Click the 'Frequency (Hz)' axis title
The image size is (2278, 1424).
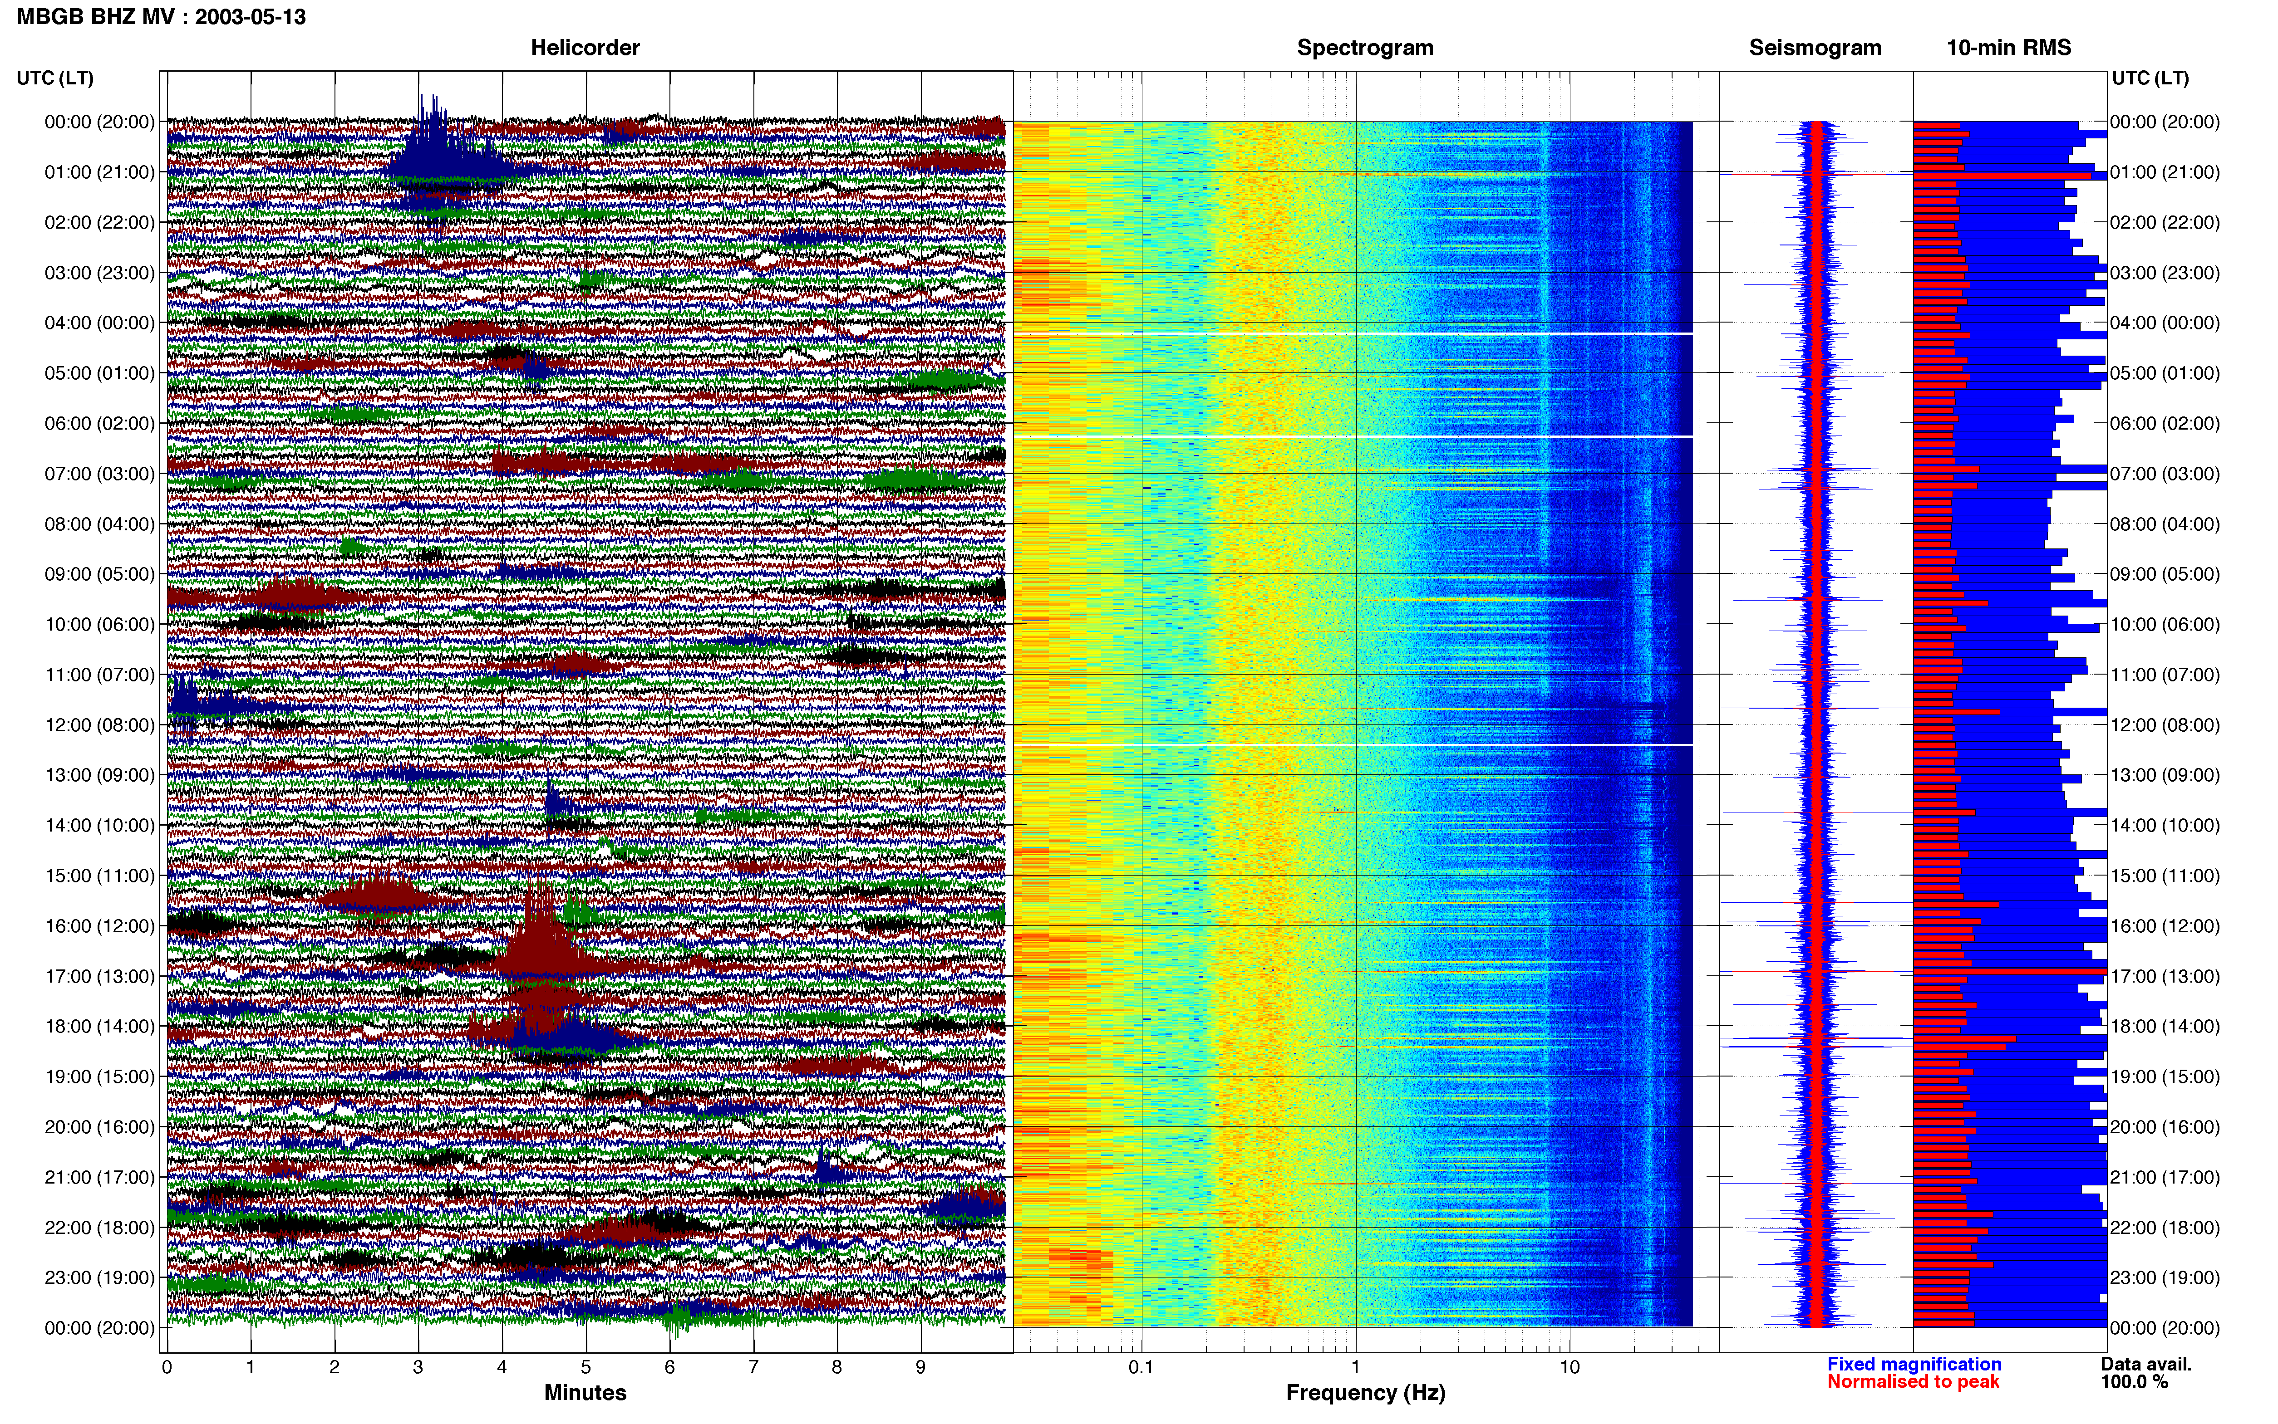[x=1365, y=1393]
